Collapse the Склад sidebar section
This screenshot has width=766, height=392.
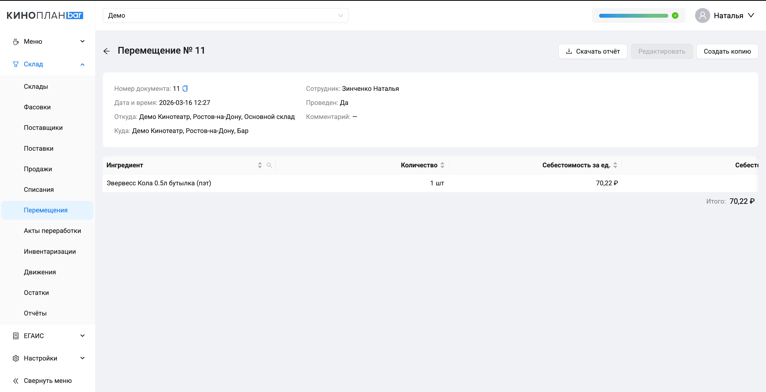tap(47, 64)
